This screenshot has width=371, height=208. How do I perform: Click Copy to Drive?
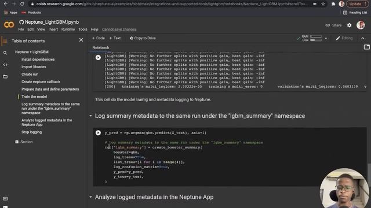[x=143, y=38]
